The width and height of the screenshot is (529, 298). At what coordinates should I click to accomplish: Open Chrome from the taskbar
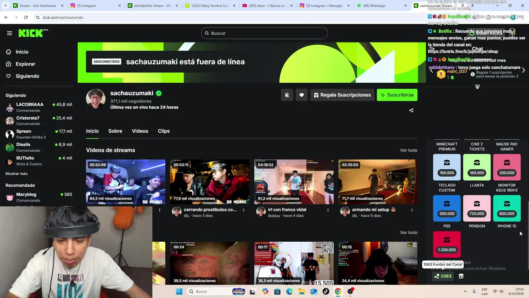tap(338, 291)
